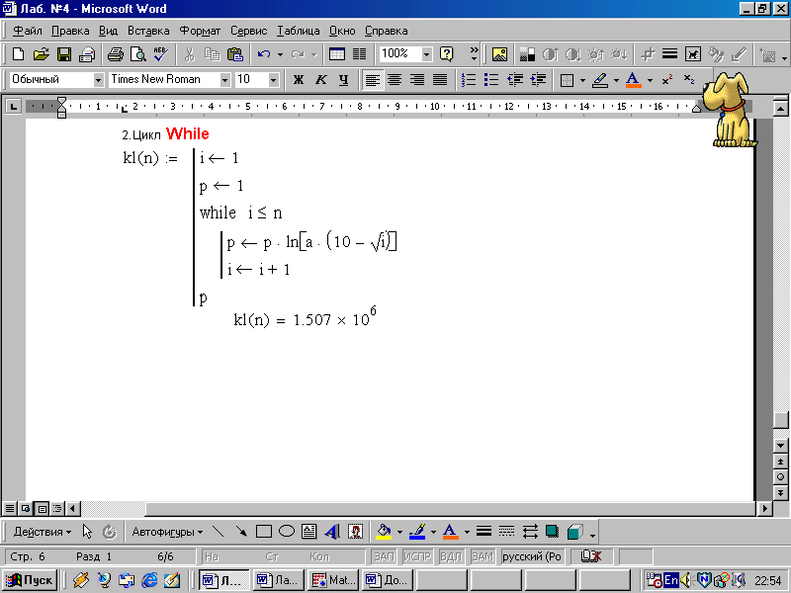This screenshot has height=593, width=791.
Task: Click line color brush on drawing toolbar
Action: [x=417, y=532]
